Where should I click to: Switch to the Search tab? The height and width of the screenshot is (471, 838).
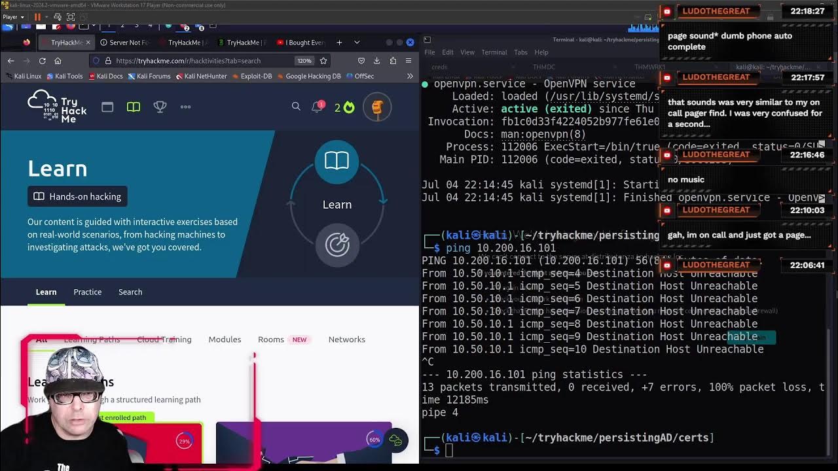tap(130, 292)
